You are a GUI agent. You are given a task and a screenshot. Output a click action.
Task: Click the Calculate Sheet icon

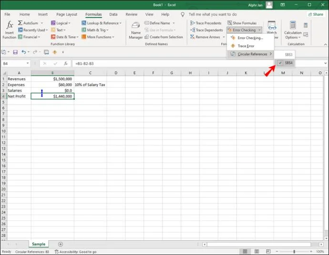point(306,35)
